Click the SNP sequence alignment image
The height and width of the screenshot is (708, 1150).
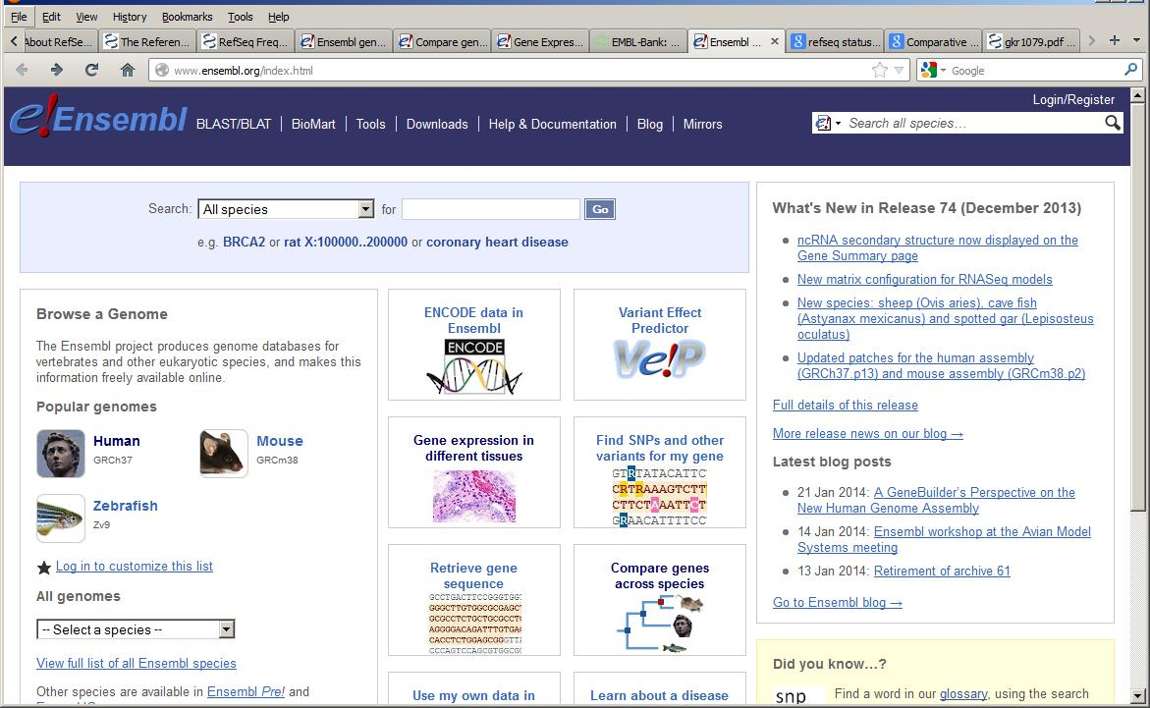click(x=659, y=497)
